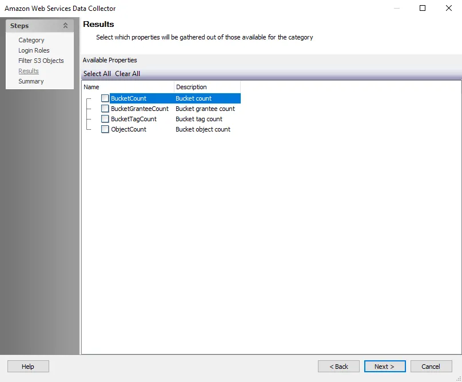Screen dimensions: 462x382
Task: Cancel the data collector wizard
Action: click(x=431, y=367)
